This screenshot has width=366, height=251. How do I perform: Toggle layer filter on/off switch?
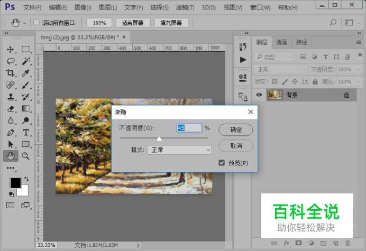coord(360,56)
